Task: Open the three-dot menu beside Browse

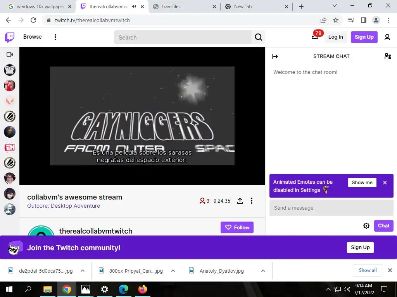Action: pyautogui.click(x=55, y=37)
